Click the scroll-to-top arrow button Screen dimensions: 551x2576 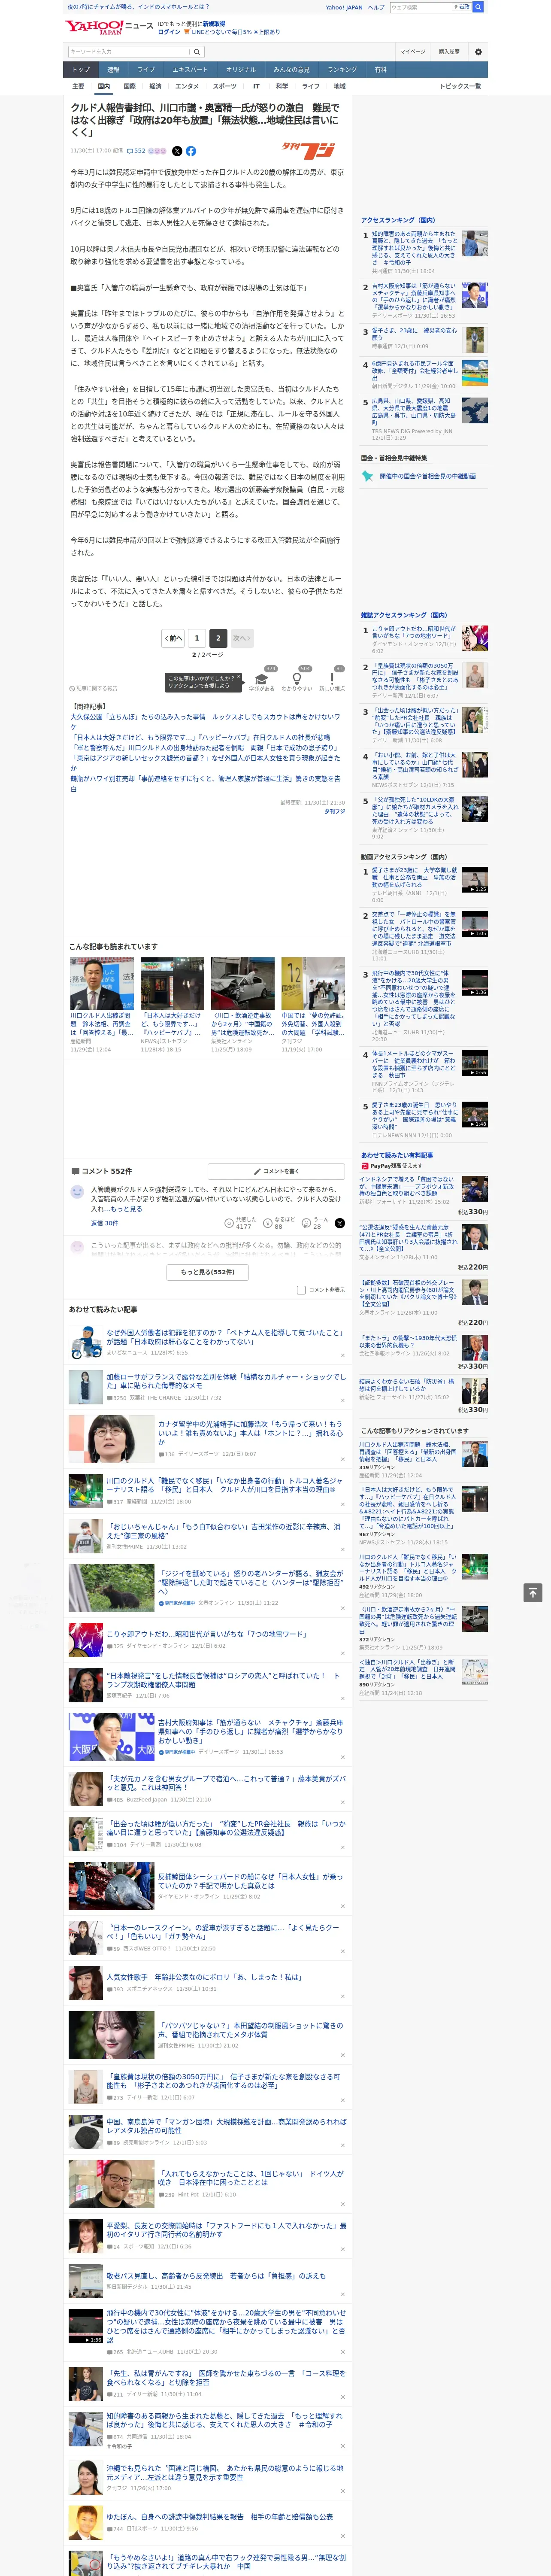[533, 1592]
